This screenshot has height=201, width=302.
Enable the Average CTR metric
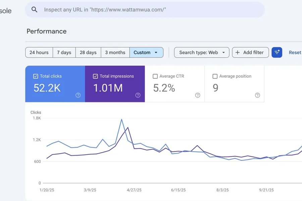(155, 76)
